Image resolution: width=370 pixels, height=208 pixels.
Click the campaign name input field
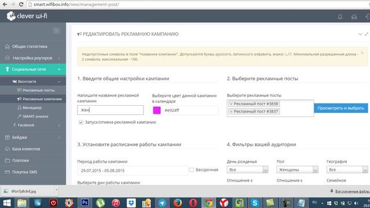click(110, 110)
